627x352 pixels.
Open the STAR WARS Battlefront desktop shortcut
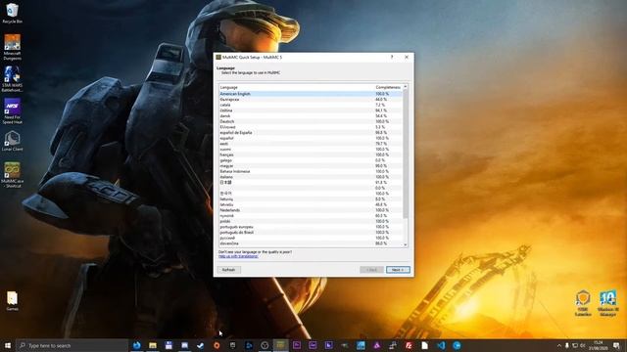coord(13,79)
